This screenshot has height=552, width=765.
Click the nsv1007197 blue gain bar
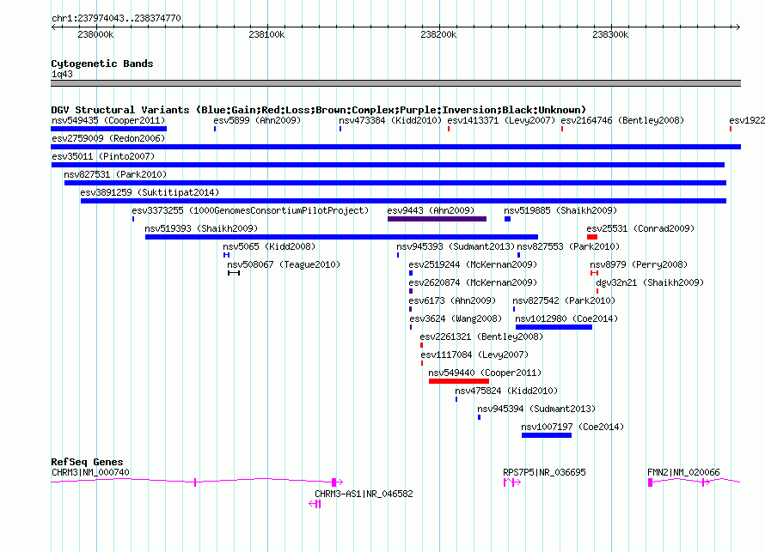[x=547, y=435]
